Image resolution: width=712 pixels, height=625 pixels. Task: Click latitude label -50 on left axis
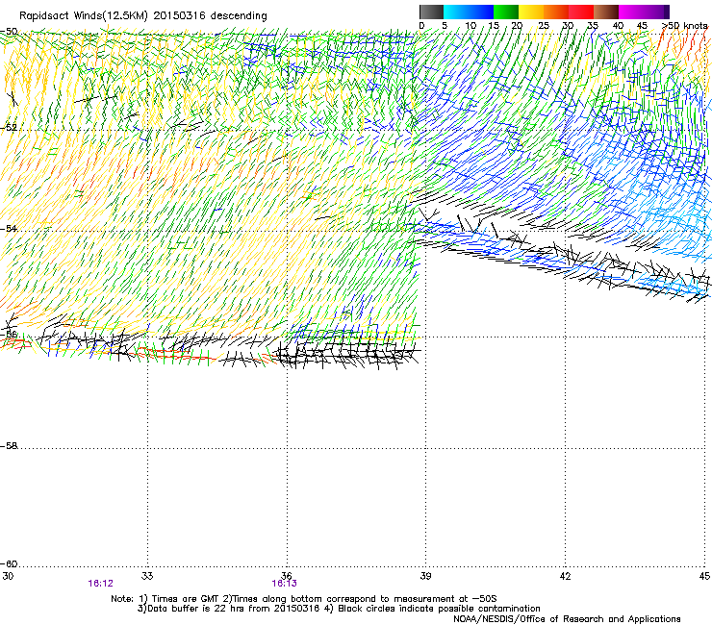point(9,32)
